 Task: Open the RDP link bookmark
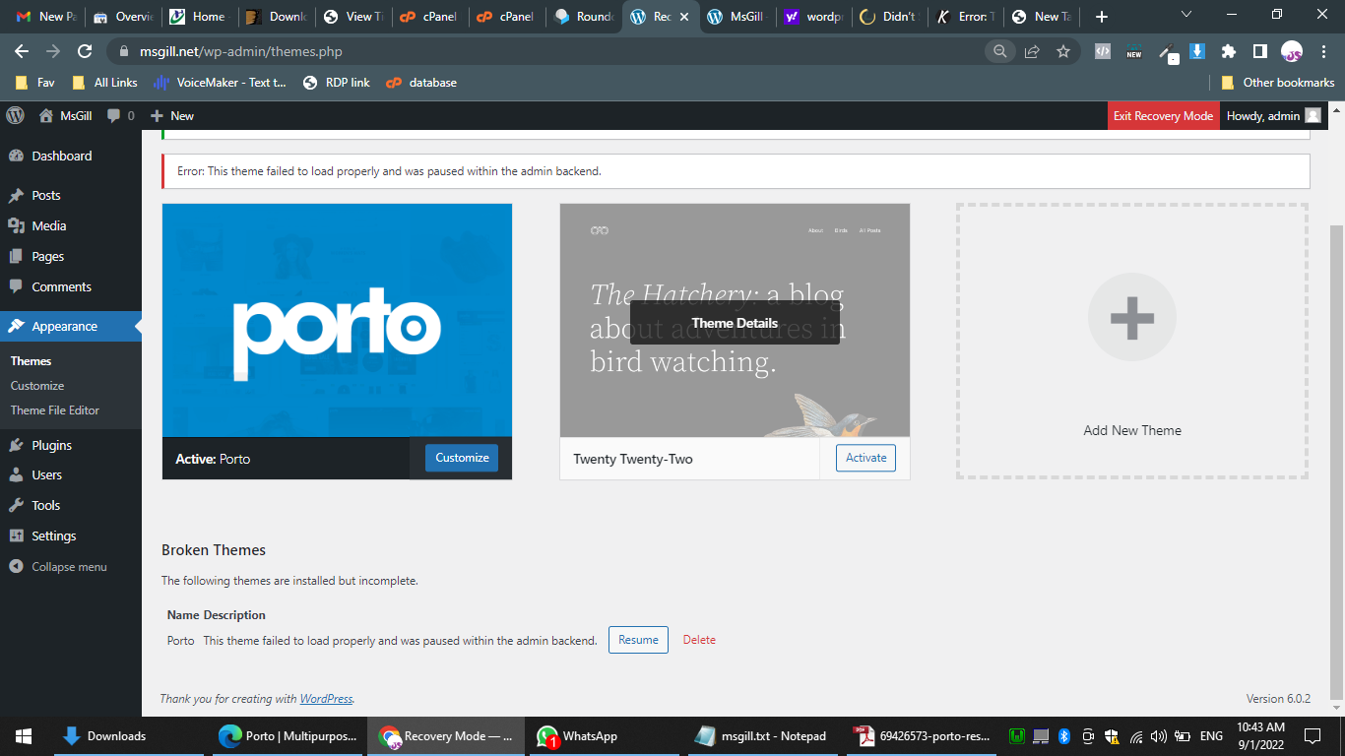click(x=336, y=83)
